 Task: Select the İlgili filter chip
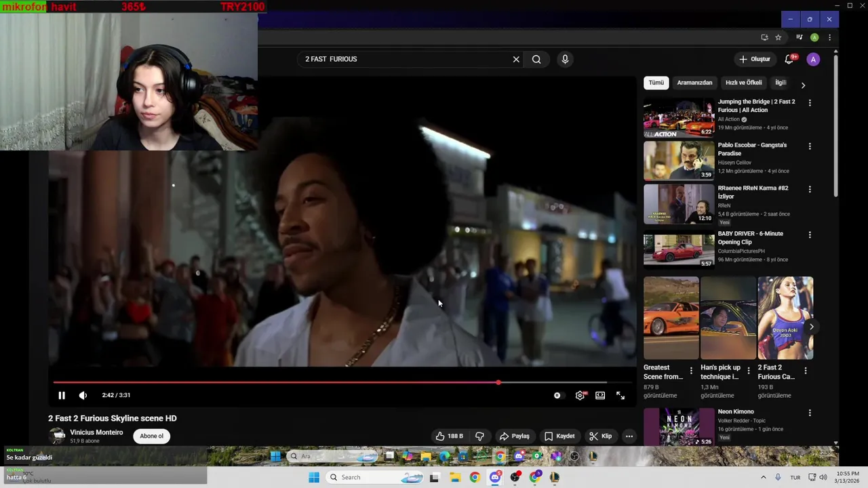point(781,83)
